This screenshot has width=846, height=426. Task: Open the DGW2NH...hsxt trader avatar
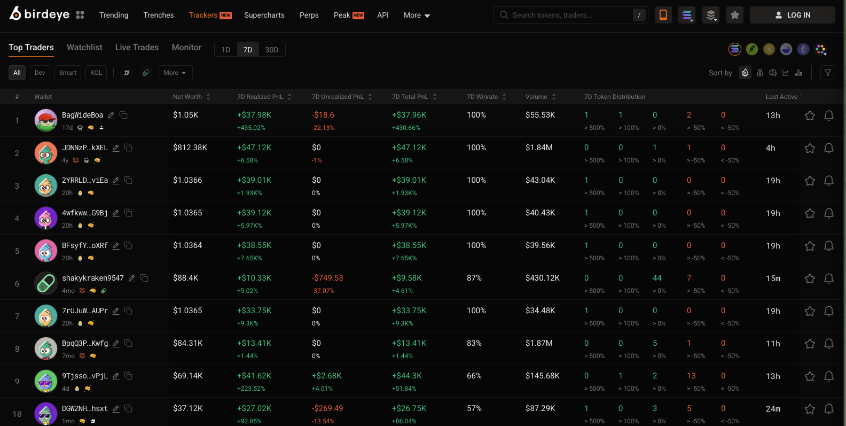tap(46, 414)
